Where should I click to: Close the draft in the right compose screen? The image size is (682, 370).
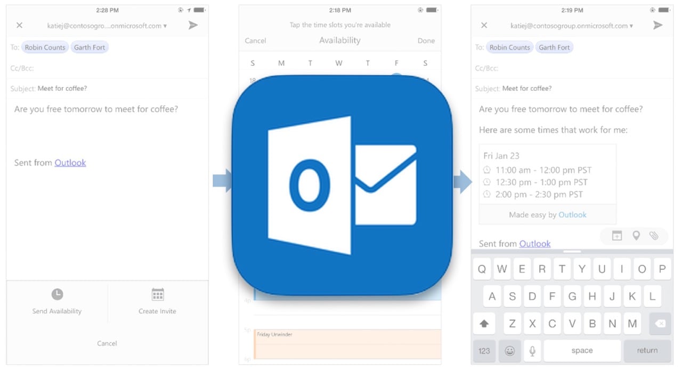click(x=484, y=25)
